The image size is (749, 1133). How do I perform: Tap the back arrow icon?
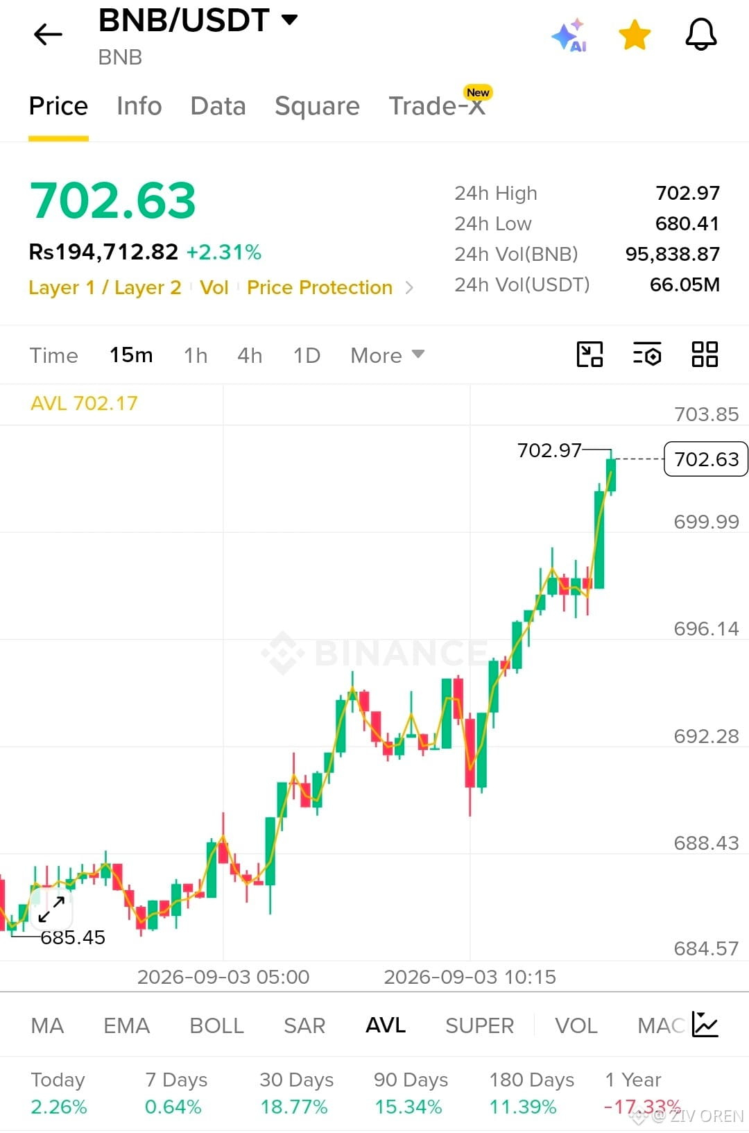click(48, 34)
